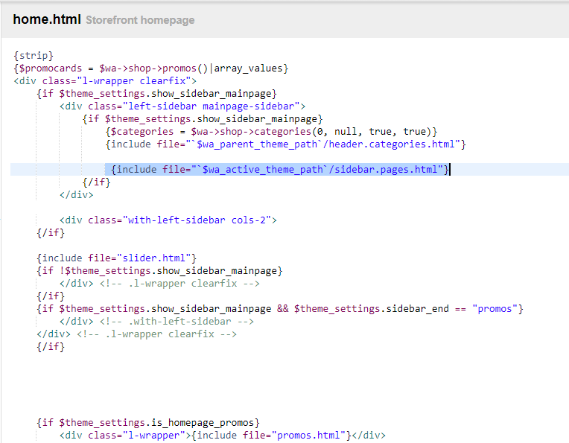This screenshot has width=569, height=443.
Task: Click the $promocards assignment line
Action: pyautogui.click(x=150, y=68)
